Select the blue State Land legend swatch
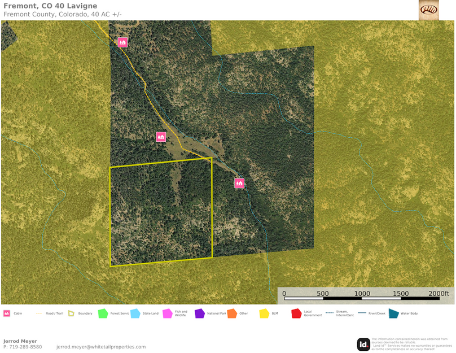The image size is (456, 353). [135, 313]
